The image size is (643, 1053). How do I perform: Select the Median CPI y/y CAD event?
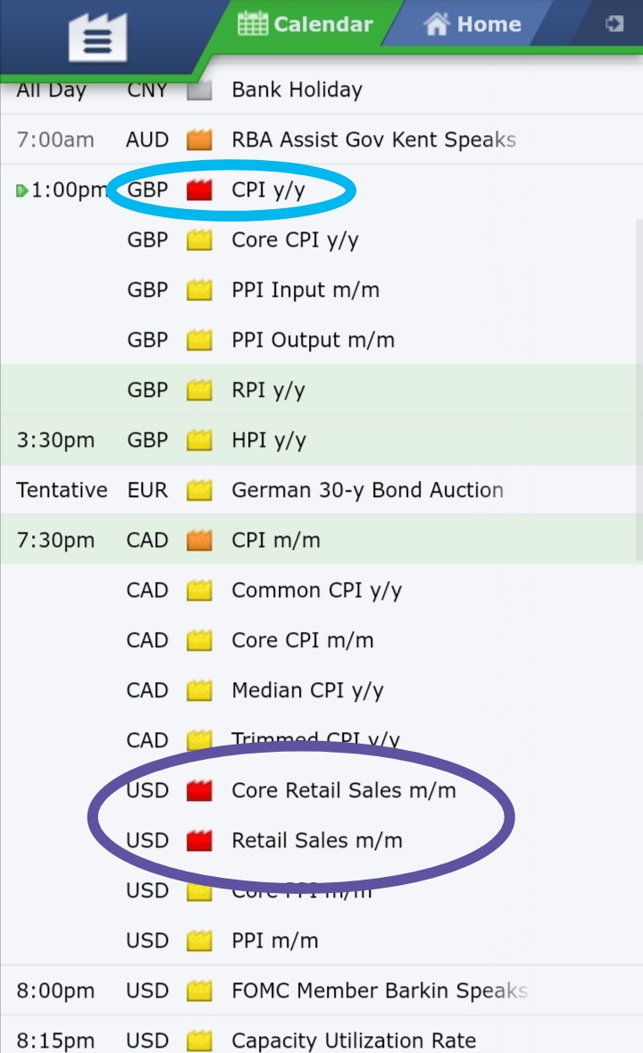pos(306,691)
